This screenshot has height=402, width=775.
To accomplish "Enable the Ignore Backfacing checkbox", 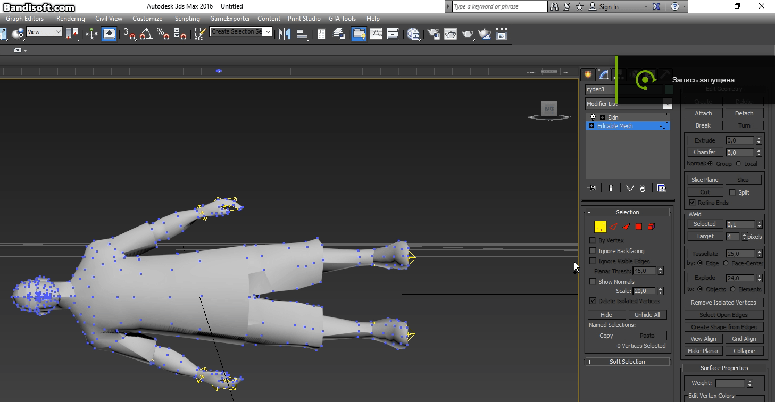I will click(593, 251).
